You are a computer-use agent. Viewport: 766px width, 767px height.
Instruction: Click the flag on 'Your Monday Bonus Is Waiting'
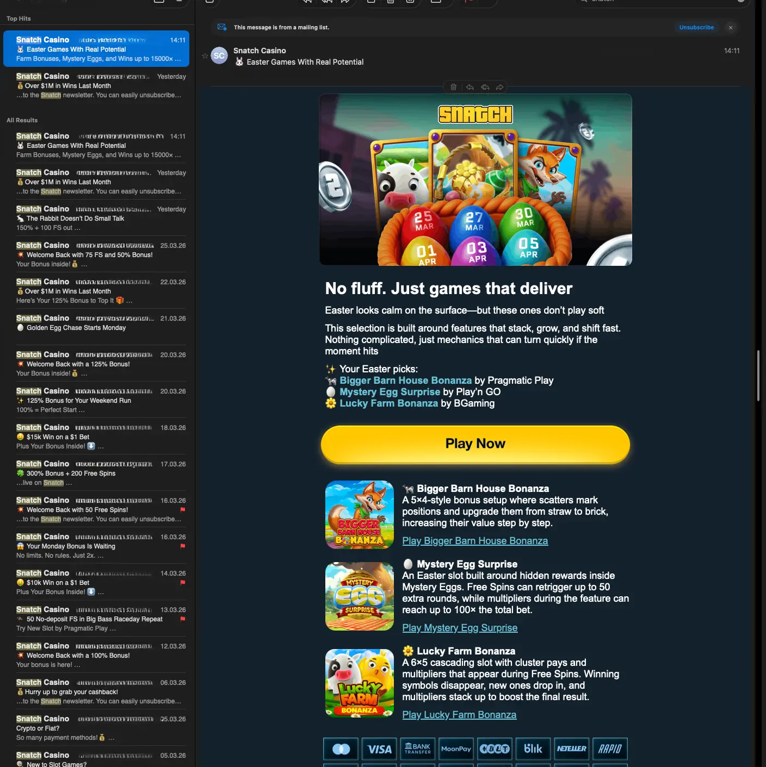pyautogui.click(x=183, y=546)
